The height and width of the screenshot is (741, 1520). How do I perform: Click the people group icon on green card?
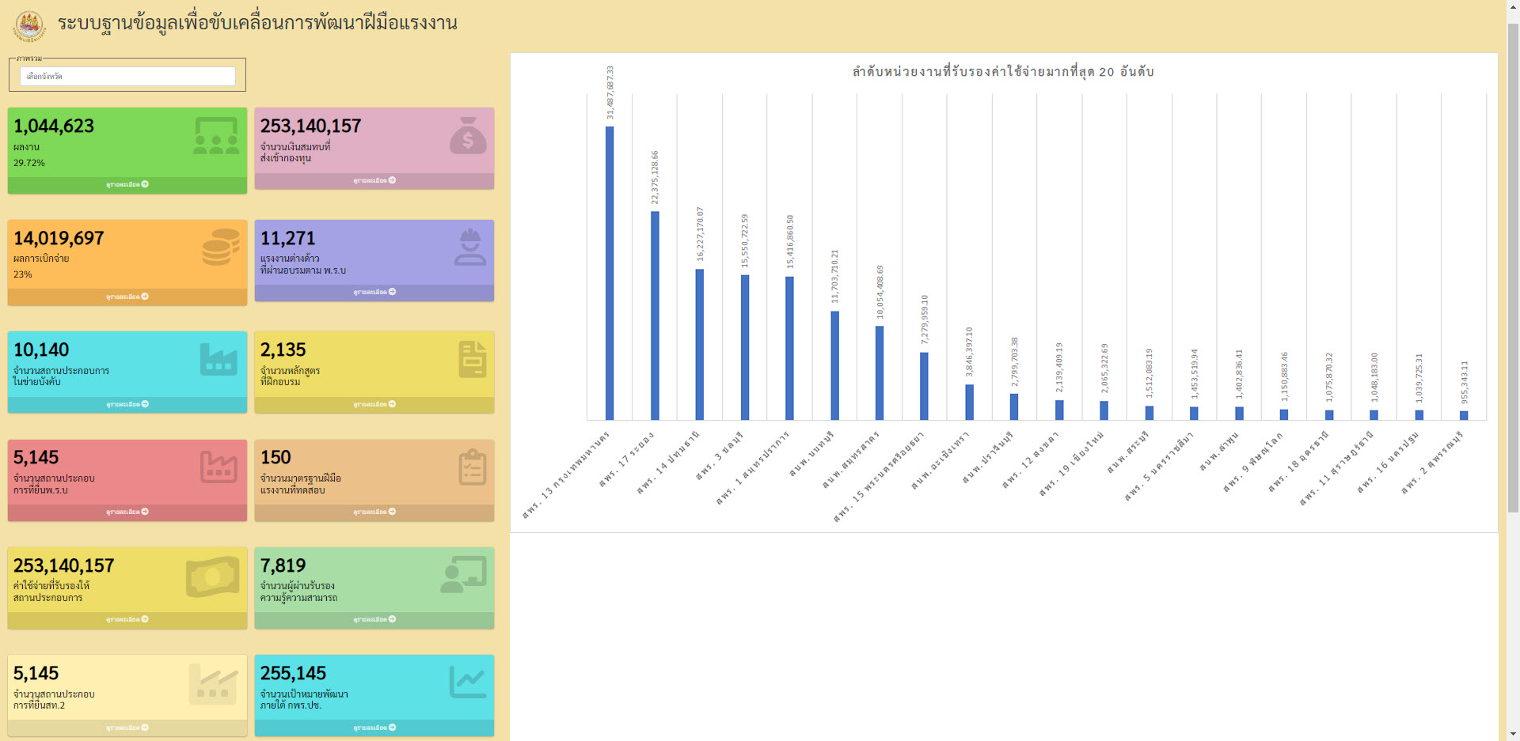tap(216, 136)
